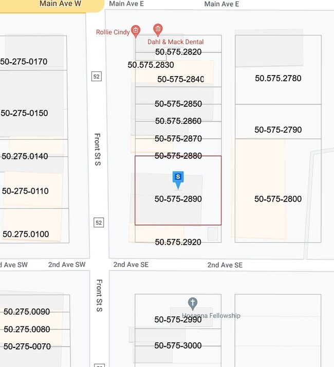
Task: Pick parcel 50.275.0100
Action: point(26,234)
